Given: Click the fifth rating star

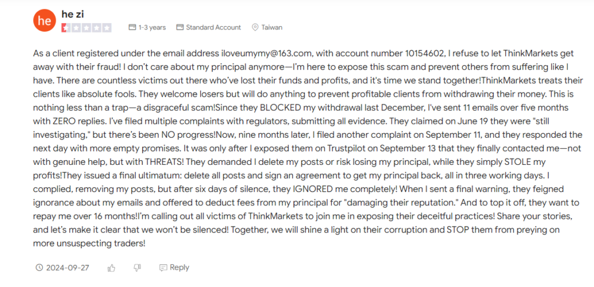Looking at the screenshot, I should point(107,28).
